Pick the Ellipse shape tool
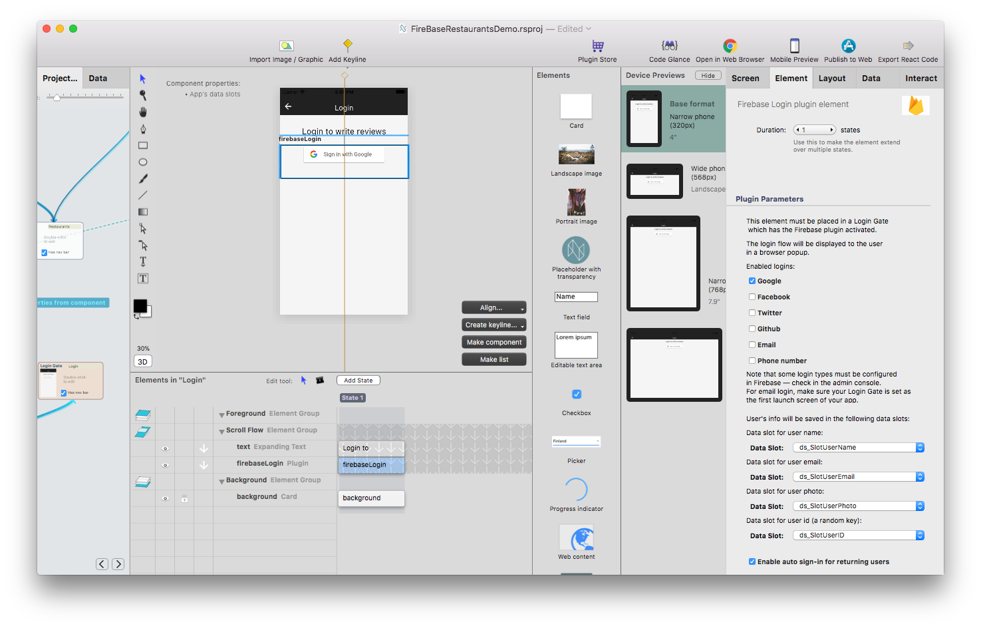 click(143, 162)
